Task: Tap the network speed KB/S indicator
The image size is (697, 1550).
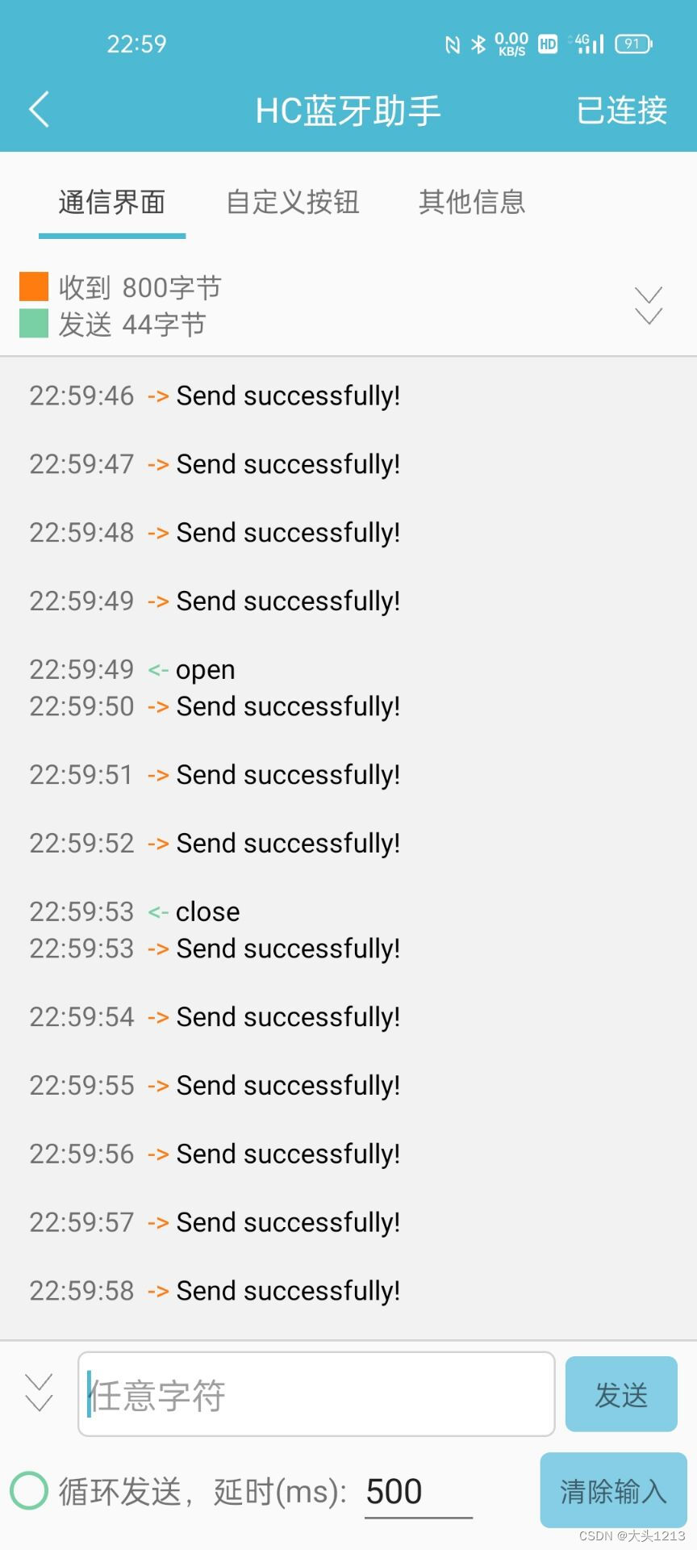Action: coord(511,44)
